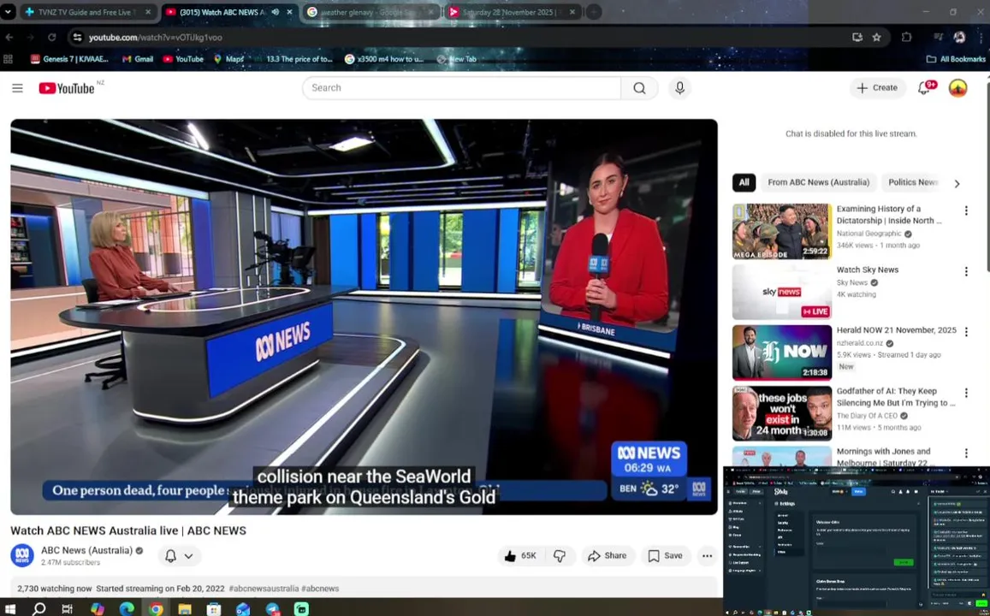Open Genesis 7 KJVAAE bookmark
This screenshot has height=616, width=990.
click(70, 59)
